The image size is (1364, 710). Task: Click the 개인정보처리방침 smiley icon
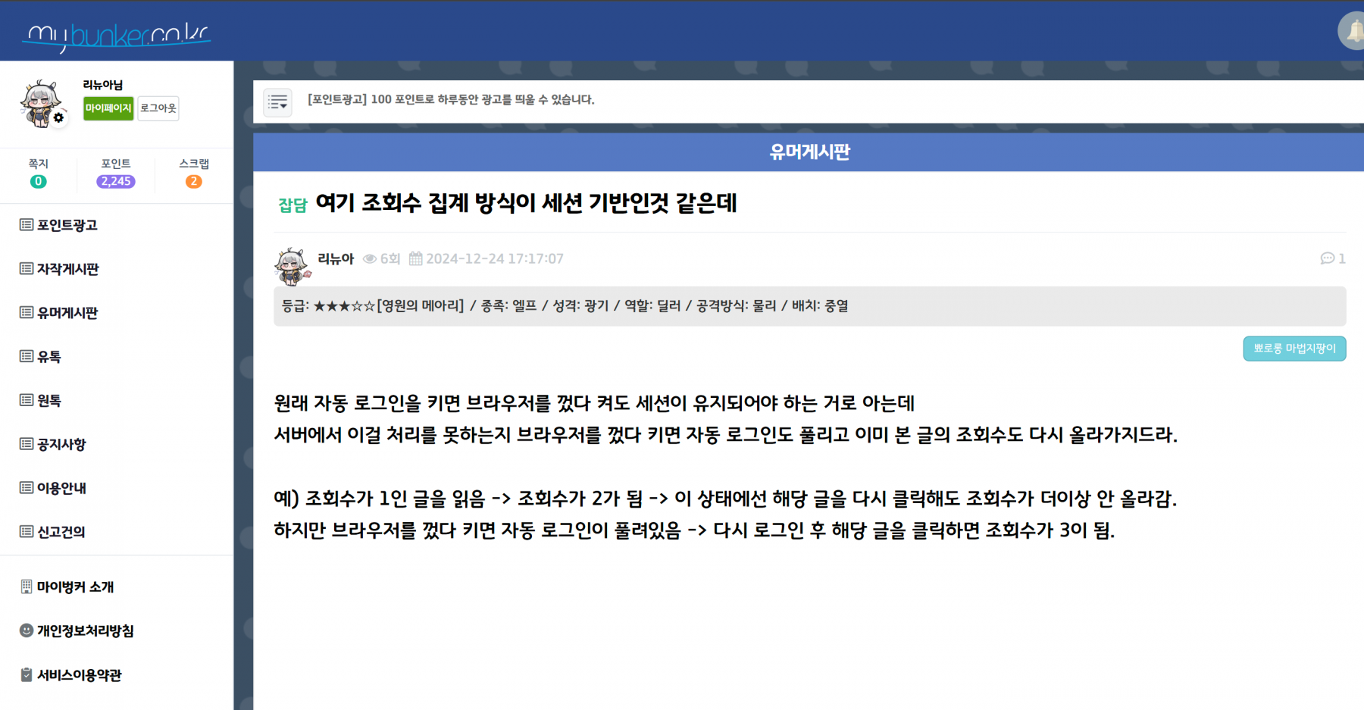[x=27, y=630]
